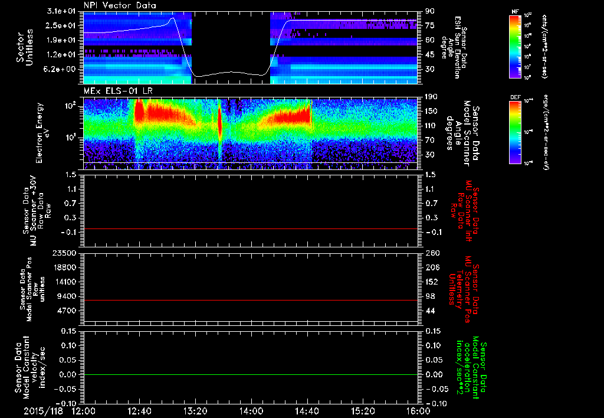Viewport: 604px width, 418px height.
Task: Click the '190' scanner angle tick value
Action: (x=430, y=97)
